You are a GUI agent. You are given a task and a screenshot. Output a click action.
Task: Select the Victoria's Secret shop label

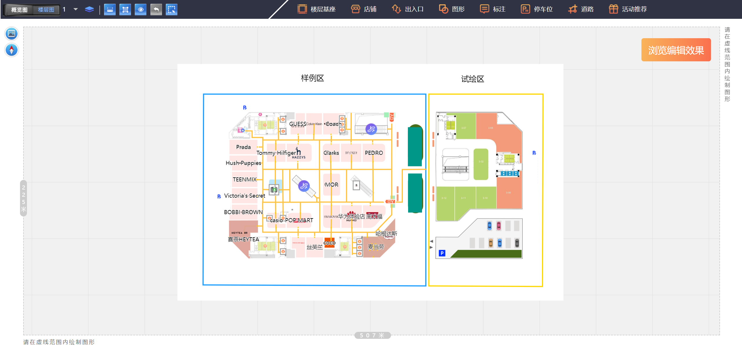click(x=245, y=196)
